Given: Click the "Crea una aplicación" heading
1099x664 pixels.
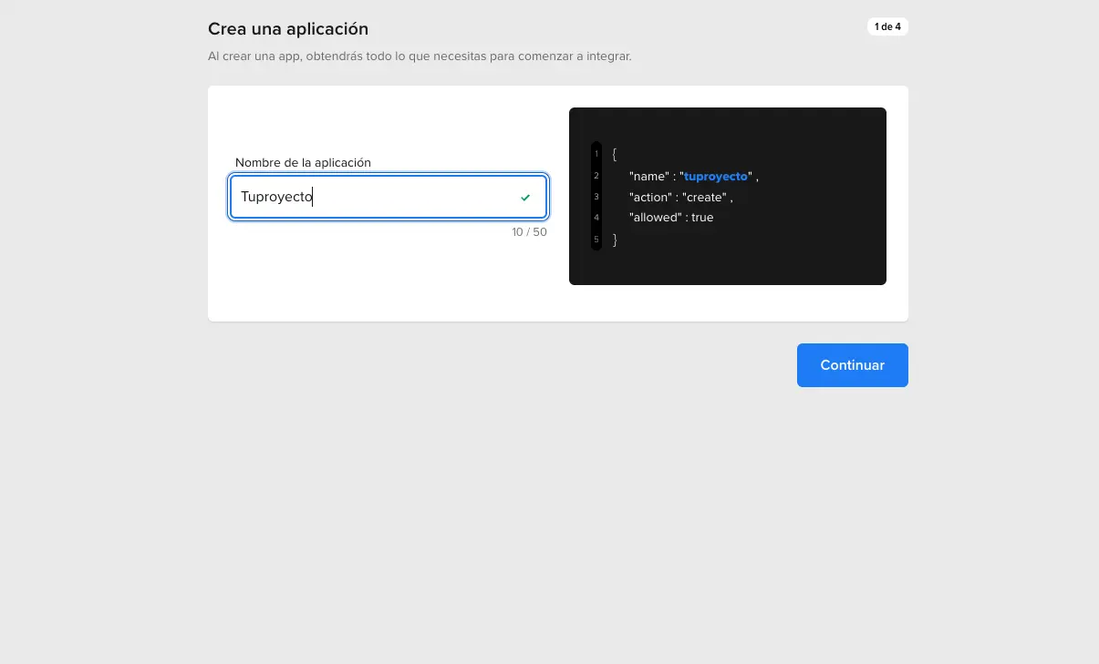Looking at the screenshot, I should point(288,29).
